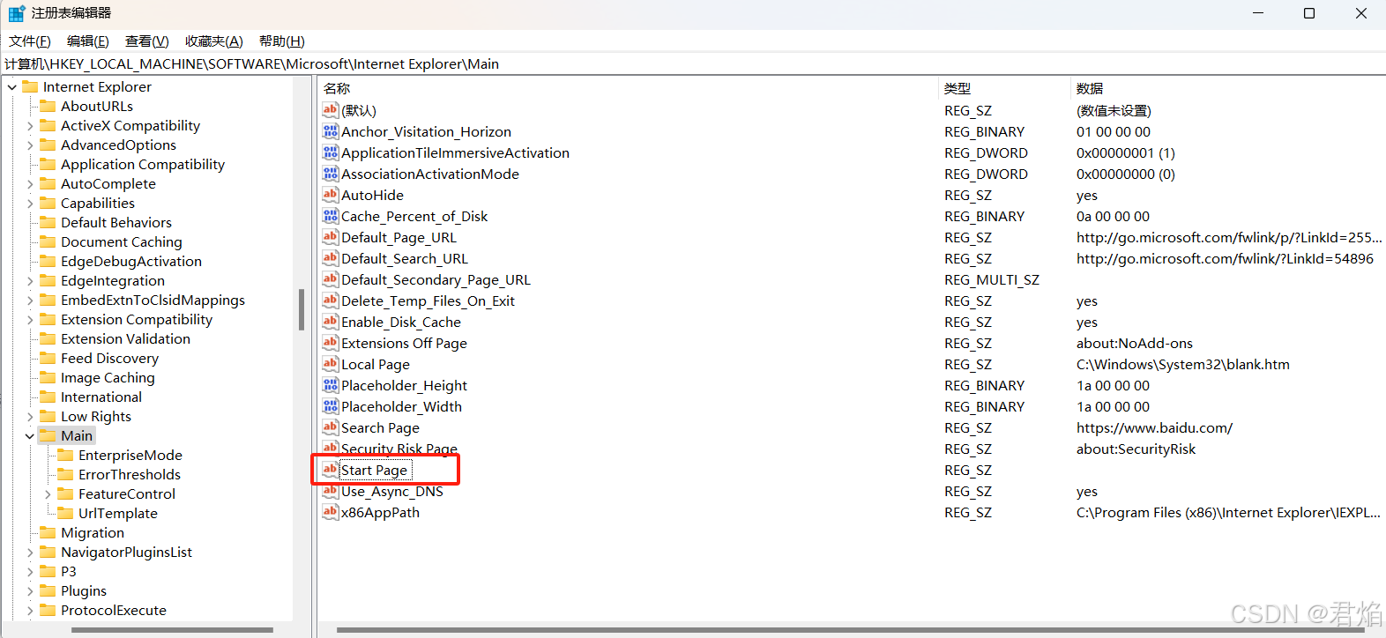This screenshot has height=638, width=1386.
Task: Expand the ActiveX Compatibility key
Action: coord(30,126)
